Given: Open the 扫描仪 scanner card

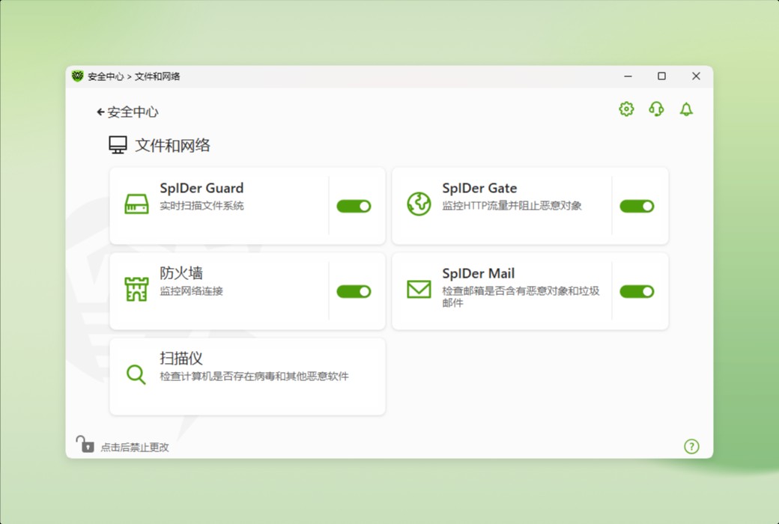Looking at the screenshot, I should tap(247, 376).
